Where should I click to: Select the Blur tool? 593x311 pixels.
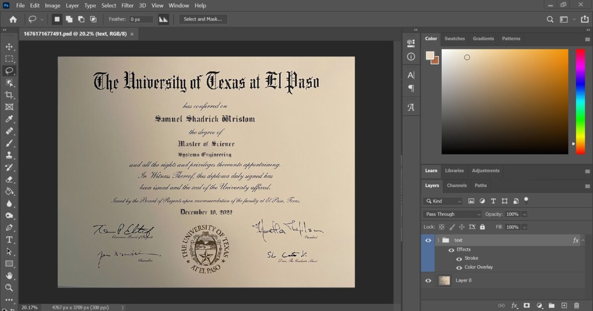click(9, 203)
